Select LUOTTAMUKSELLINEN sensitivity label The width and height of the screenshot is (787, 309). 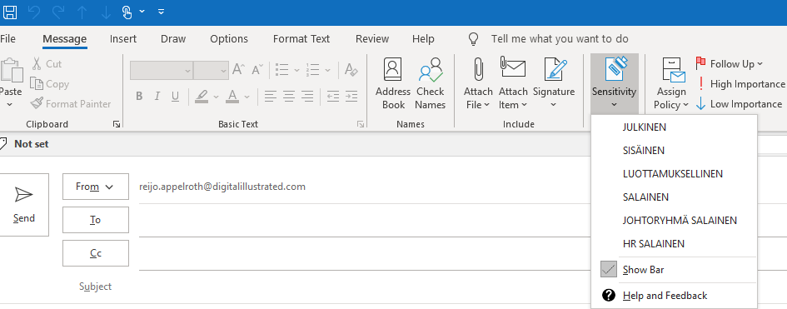674,174
